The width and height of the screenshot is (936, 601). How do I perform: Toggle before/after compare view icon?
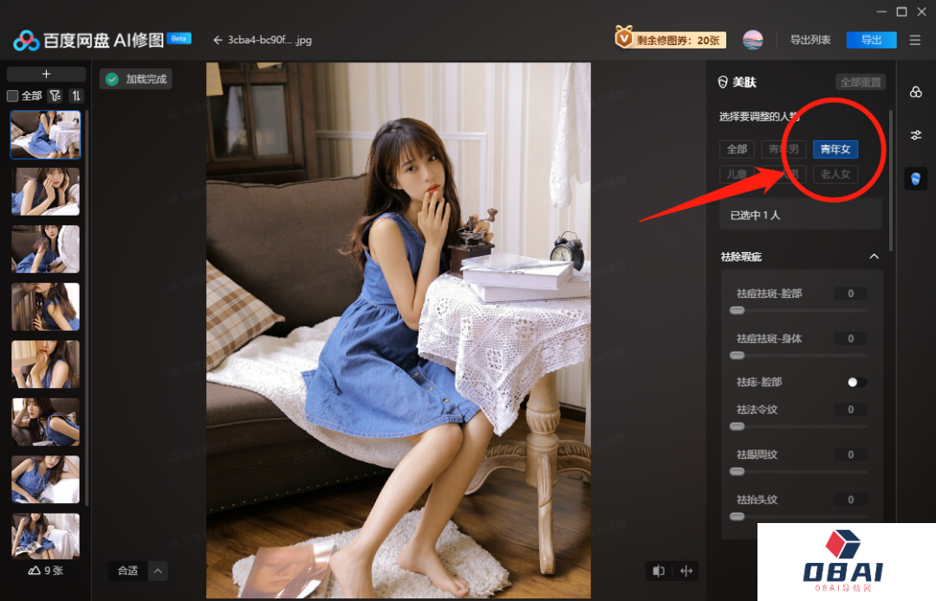click(660, 571)
